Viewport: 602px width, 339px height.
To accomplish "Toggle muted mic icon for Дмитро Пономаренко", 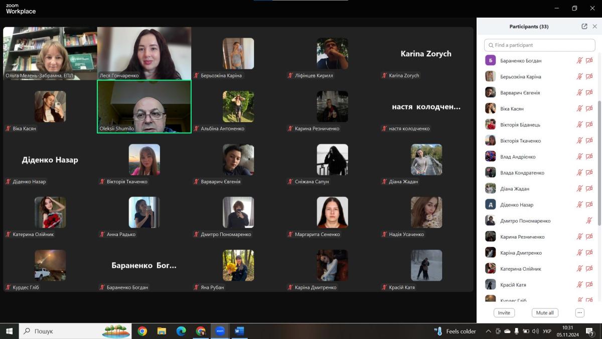I will 589,221.
